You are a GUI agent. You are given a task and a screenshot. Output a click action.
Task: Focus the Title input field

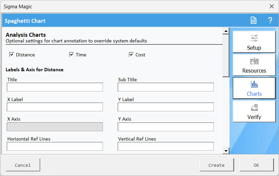click(x=55, y=87)
